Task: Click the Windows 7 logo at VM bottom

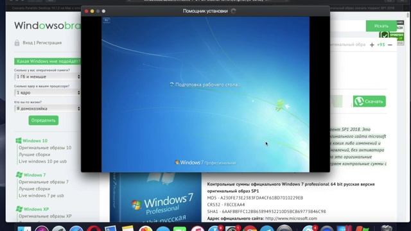Action: pyautogui.click(x=205, y=162)
